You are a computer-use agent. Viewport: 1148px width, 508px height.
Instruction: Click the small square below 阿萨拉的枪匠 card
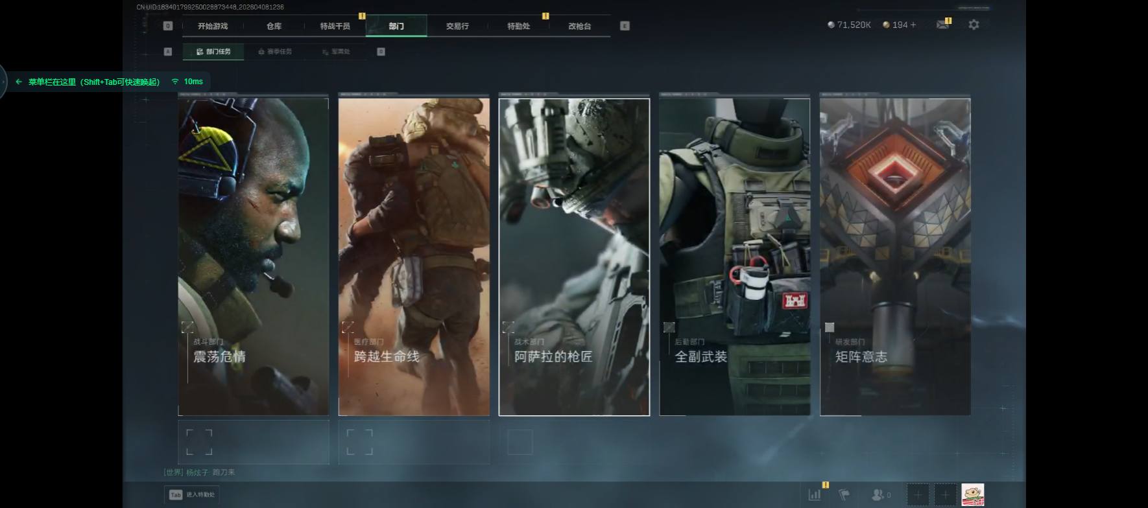tap(520, 442)
